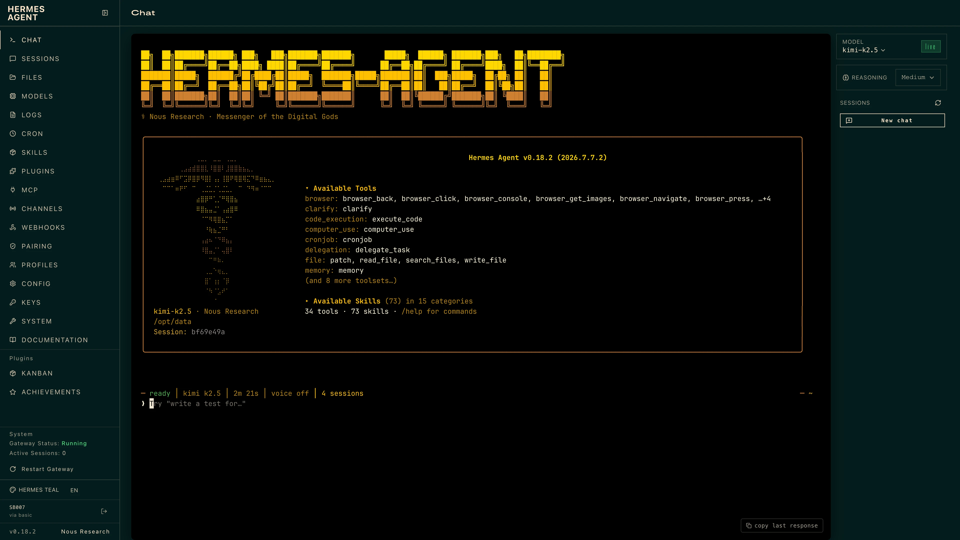The width and height of the screenshot is (960, 540).
Task: Go to the Models page
Action: pyautogui.click(x=60, y=96)
